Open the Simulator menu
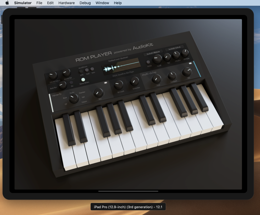The height and width of the screenshot is (215, 260). 23,3
